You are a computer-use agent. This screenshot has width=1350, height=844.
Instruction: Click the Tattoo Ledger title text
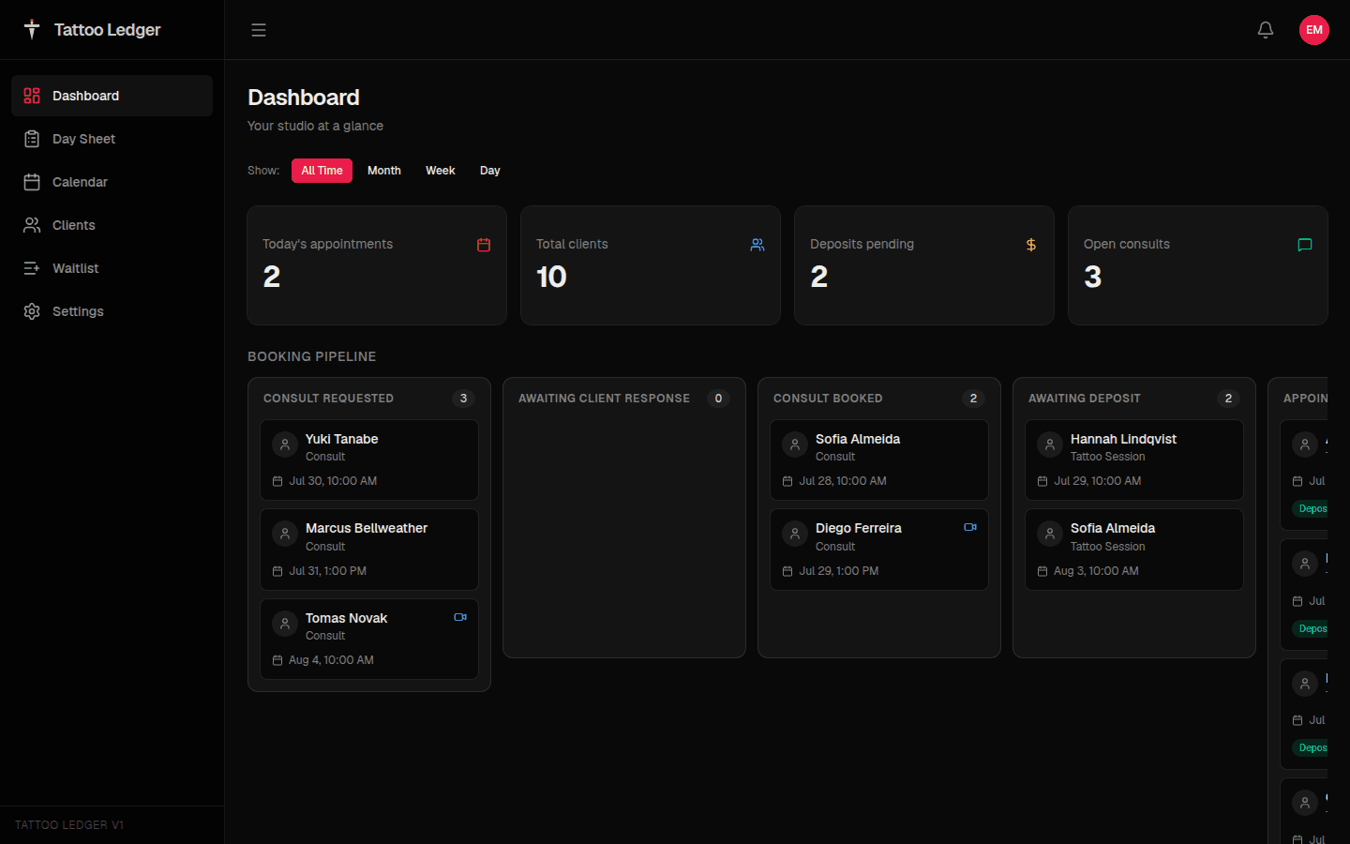[x=107, y=30]
